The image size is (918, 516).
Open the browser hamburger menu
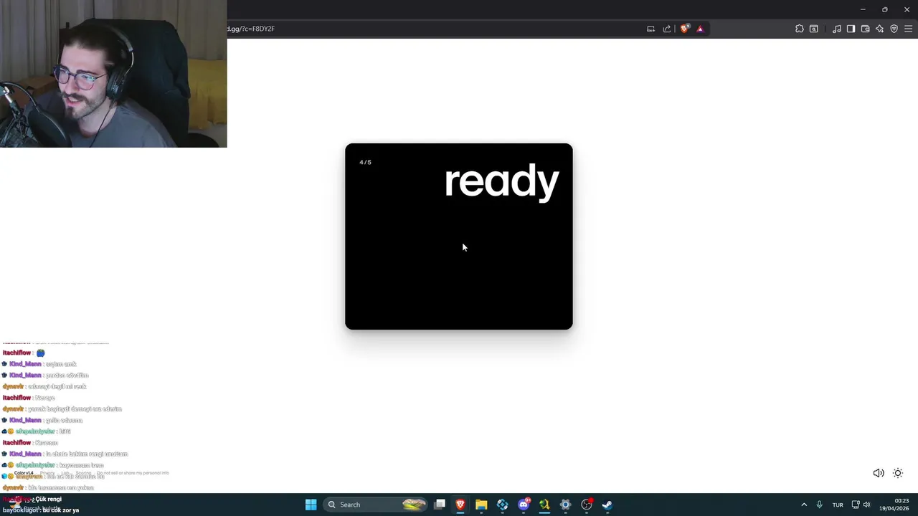908,29
